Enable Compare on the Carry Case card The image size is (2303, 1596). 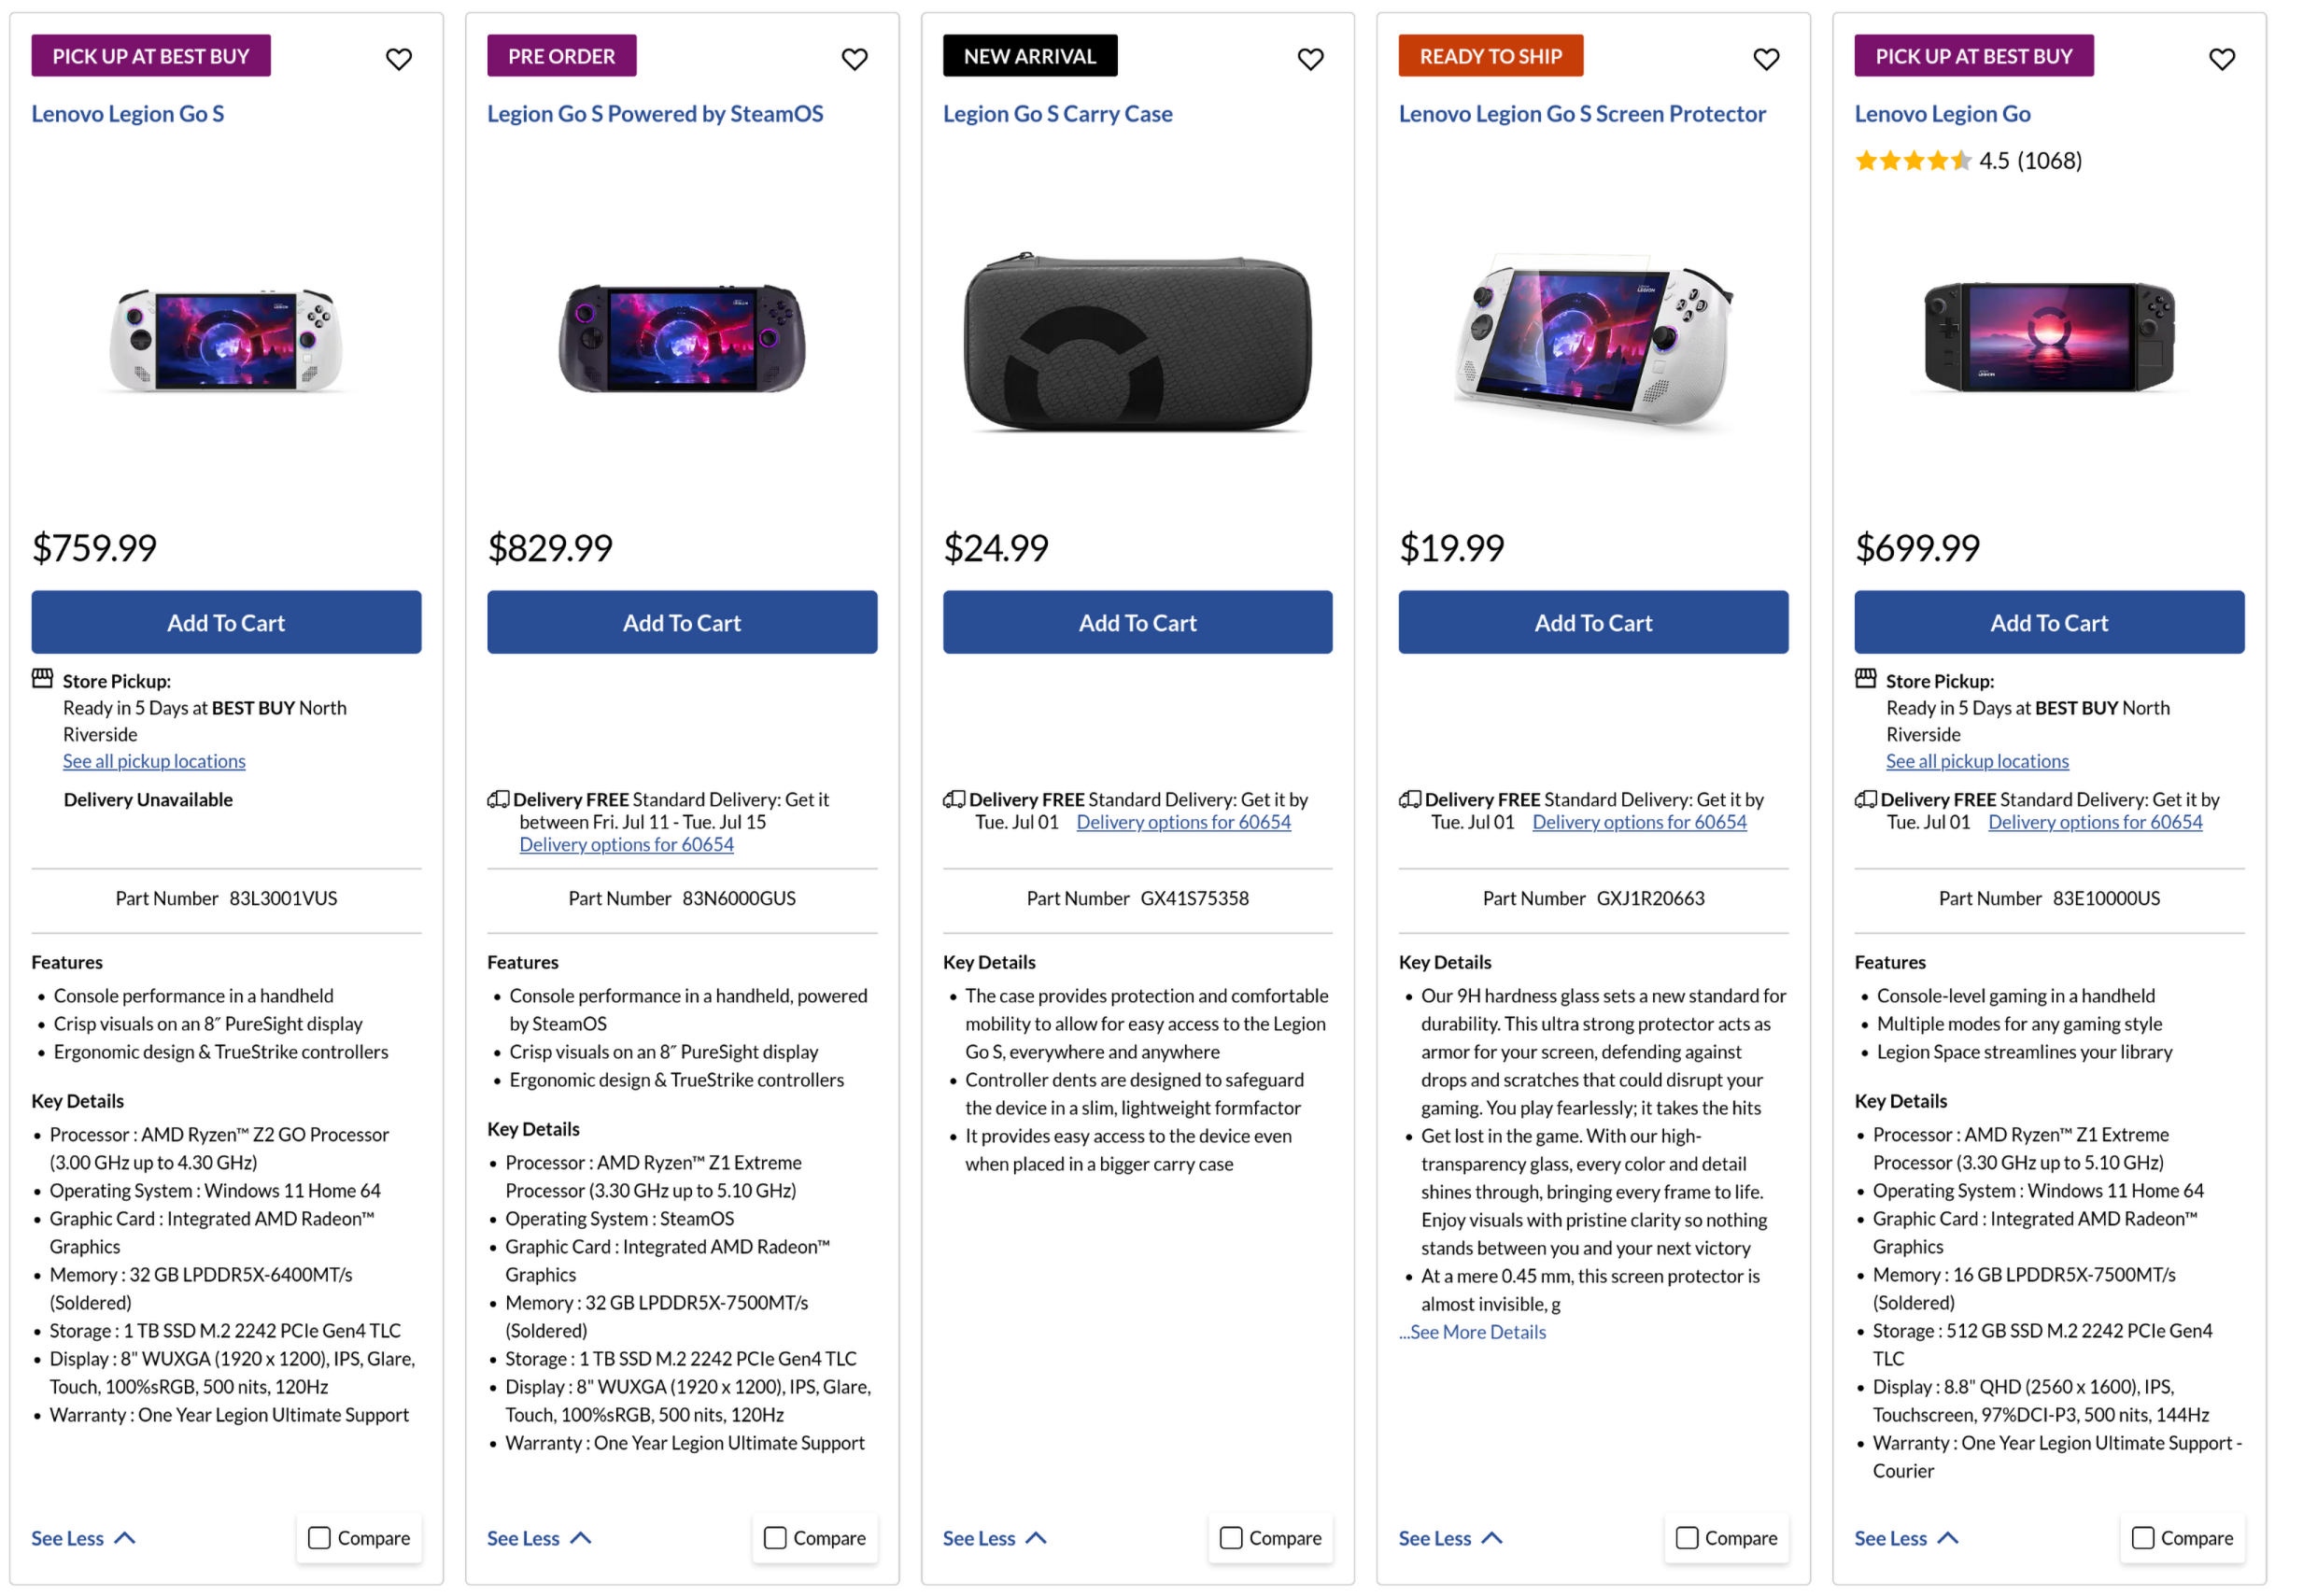[1231, 1537]
